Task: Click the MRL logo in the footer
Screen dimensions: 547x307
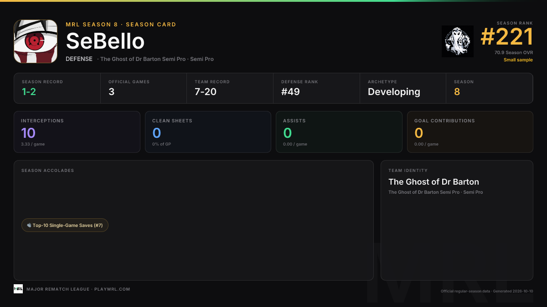Action: [18, 289]
